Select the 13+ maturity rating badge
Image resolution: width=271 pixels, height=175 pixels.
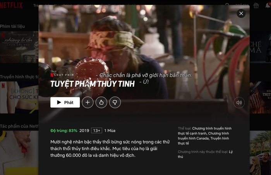click(x=97, y=130)
